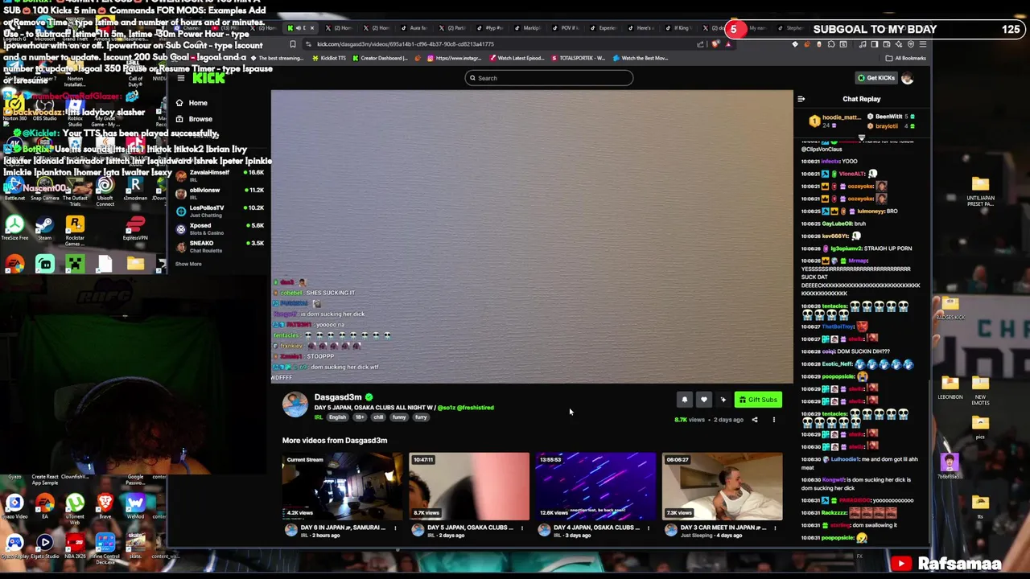
Task: Open Current Stream thumbnail
Action: (x=342, y=487)
